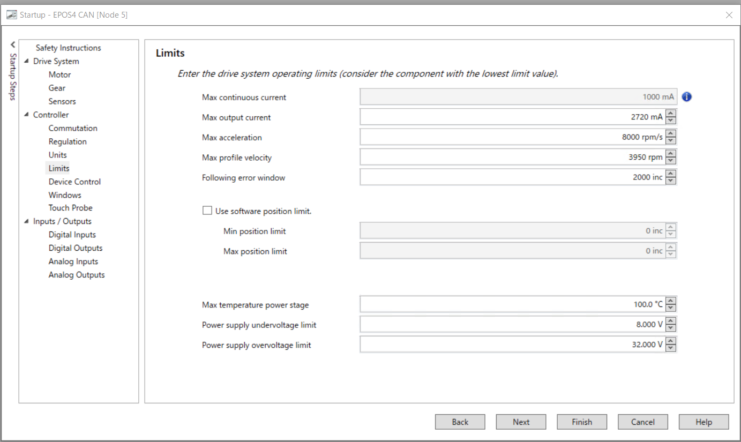The width and height of the screenshot is (741, 442).
Task: Increase Max temperature power stage value
Action: point(671,301)
